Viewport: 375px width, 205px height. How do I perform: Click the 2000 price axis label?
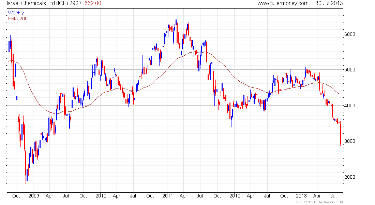(x=350, y=177)
